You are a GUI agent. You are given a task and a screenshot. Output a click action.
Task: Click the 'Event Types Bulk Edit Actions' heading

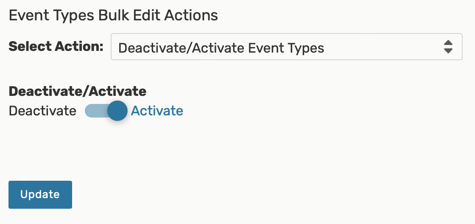point(113,16)
